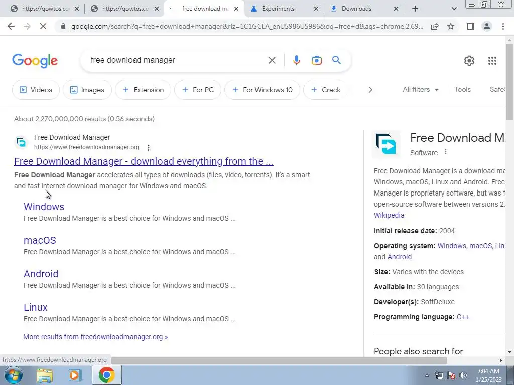Open Google quick settings gear

pos(469,61)
